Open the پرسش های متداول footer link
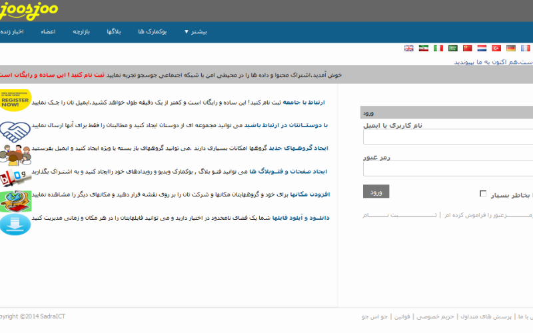533x333 pixels. [486, 317]
